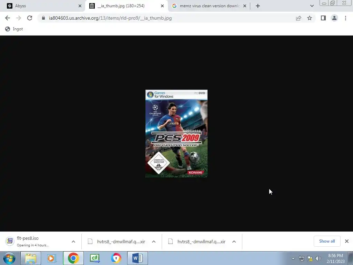This screenshot has height=265, width=353.
Task: Share this page using the share icon
Action: 299,18
